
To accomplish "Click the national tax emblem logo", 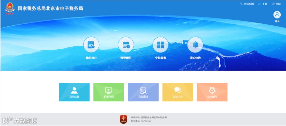I will click(10, 8).
